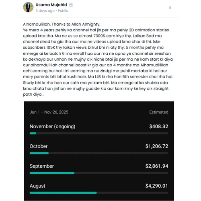This screenshot has width=201, height=201.
Task: Click the September earnings progress bar
Action: pyautogui.click(x=99, y=173)
